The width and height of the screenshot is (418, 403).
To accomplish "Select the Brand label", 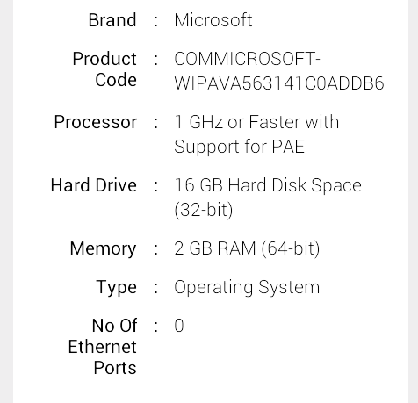I will click(112, 20).
